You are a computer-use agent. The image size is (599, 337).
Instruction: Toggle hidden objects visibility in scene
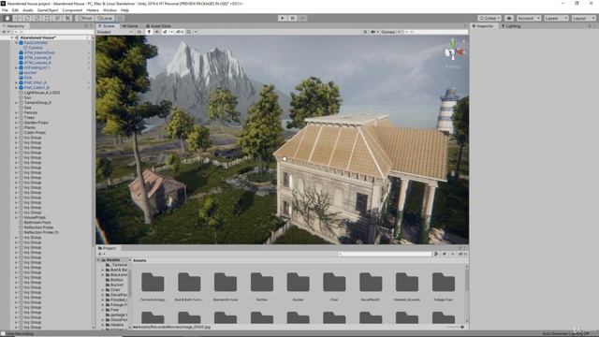(x=180, y=32)
